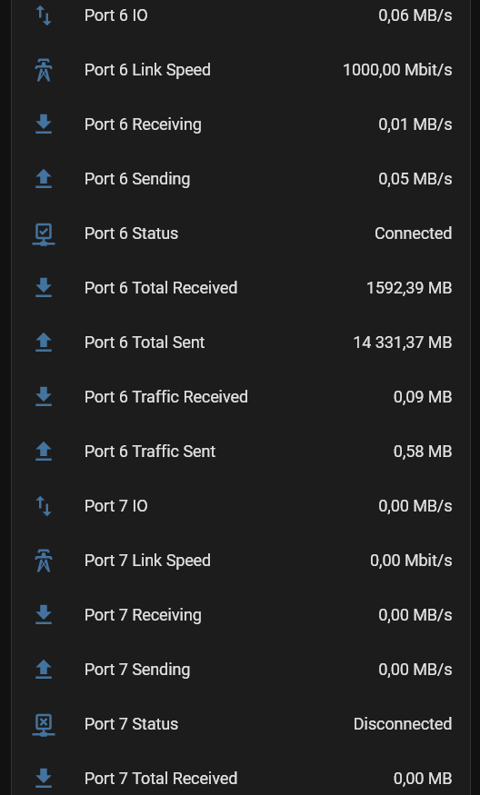Click the 14 331,37 MB total sent value
This screenshot has width=480, height=795.
pos(403,343)
